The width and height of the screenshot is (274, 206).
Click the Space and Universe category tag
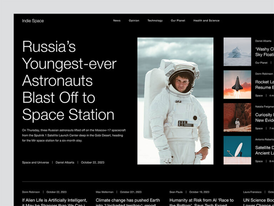pos(35,162)
